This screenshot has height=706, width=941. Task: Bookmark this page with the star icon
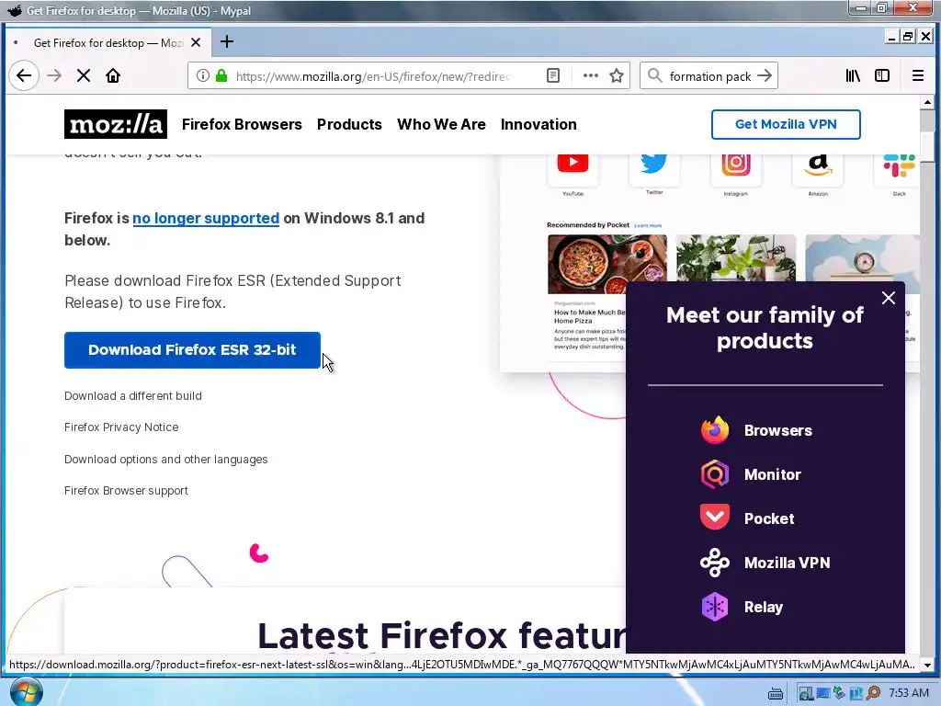(617, 75)
